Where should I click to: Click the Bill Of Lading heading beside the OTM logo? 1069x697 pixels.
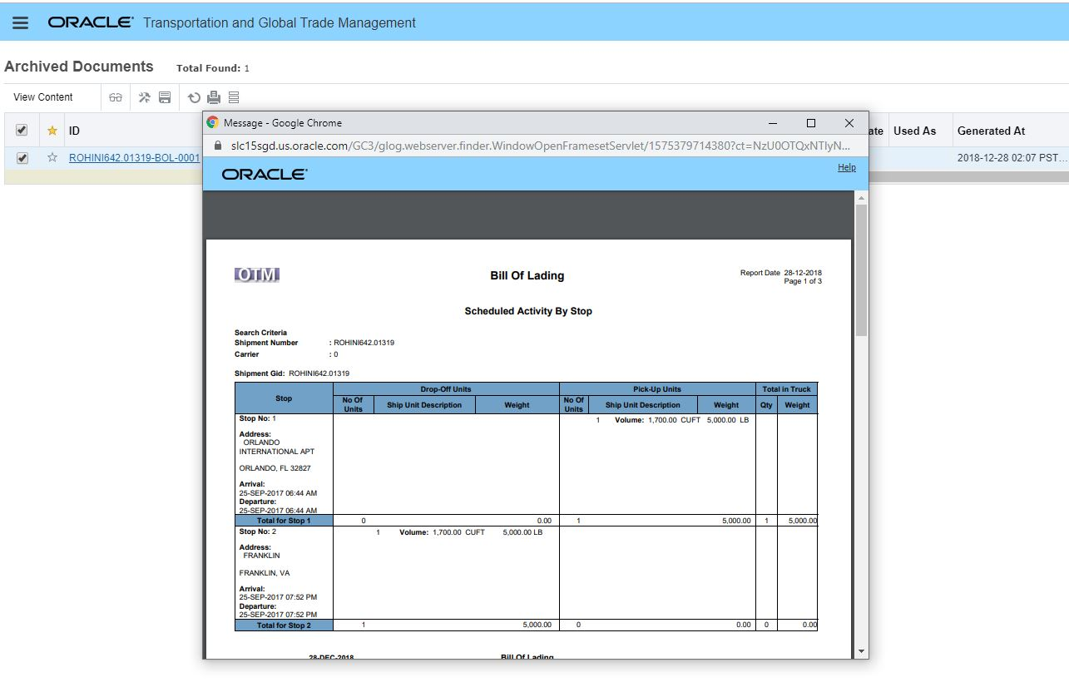[527, 275]
